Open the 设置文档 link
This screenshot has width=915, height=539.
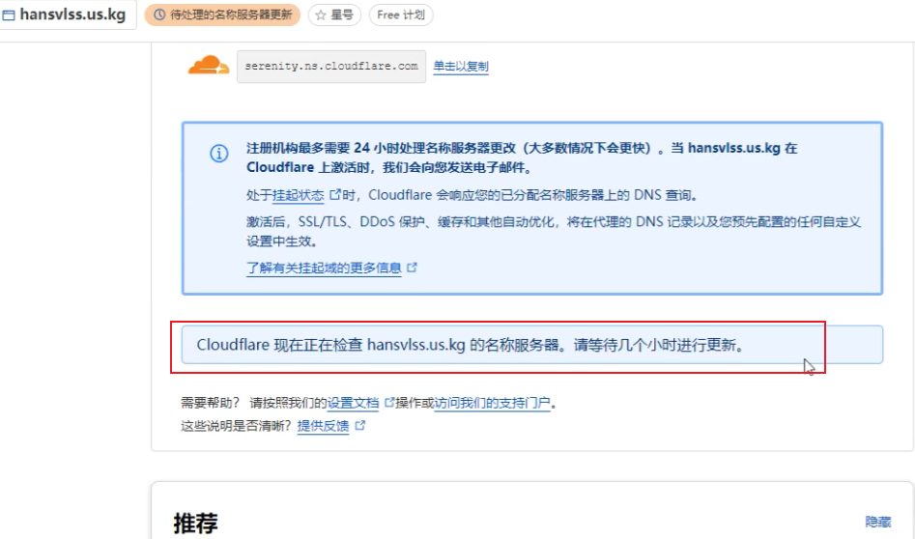click(x=354, y=403)
